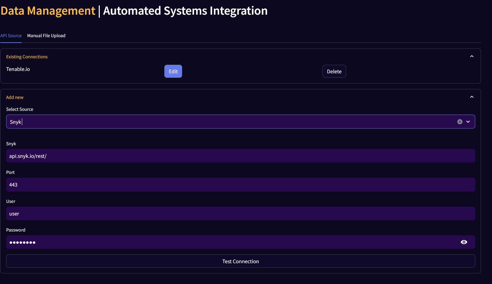
Task: Focus the Select Source combo box with Snyk
Action: click(241, 122)
